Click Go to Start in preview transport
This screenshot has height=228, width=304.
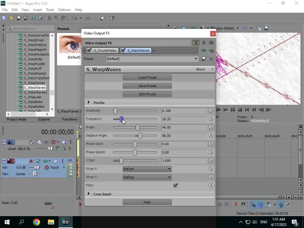click(247, 110)
